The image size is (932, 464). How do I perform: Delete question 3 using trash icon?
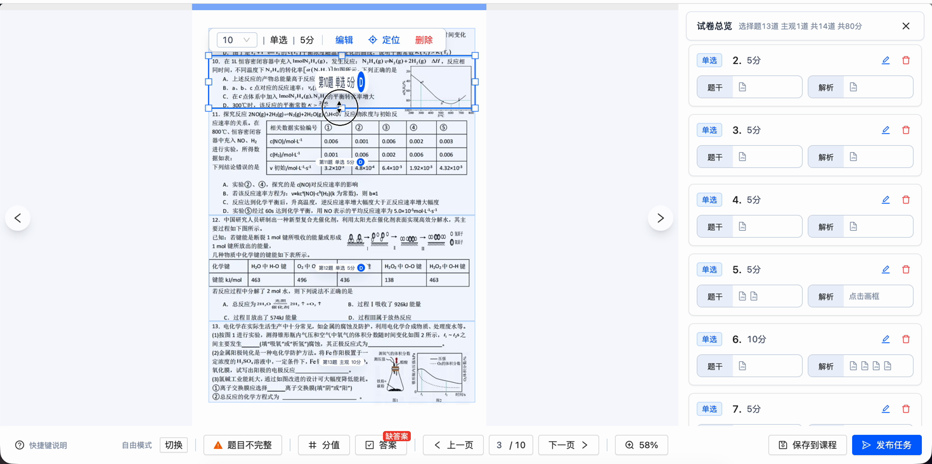tap(906, 130)
